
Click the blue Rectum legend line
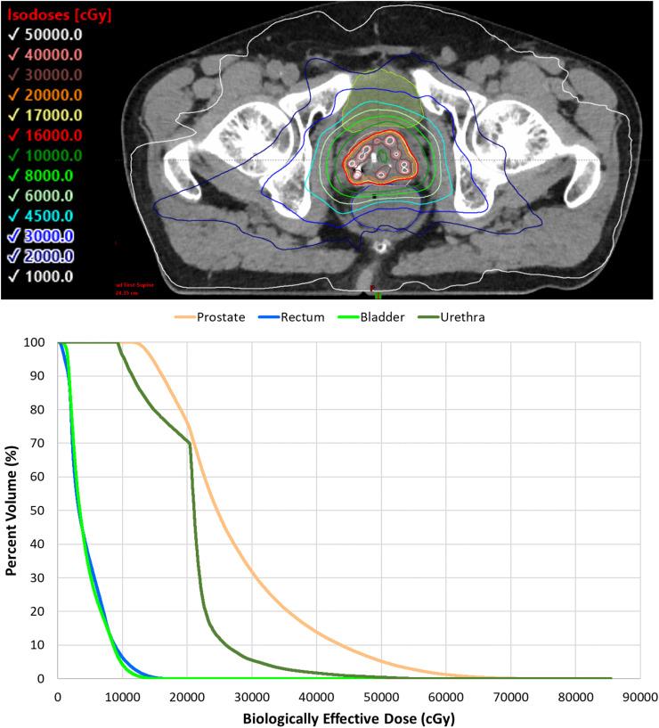click(x=269, y=317)
